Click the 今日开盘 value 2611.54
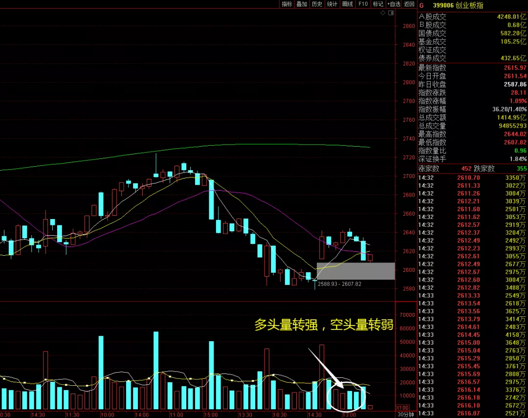This screenshot has height=418, width=528. 515,76
